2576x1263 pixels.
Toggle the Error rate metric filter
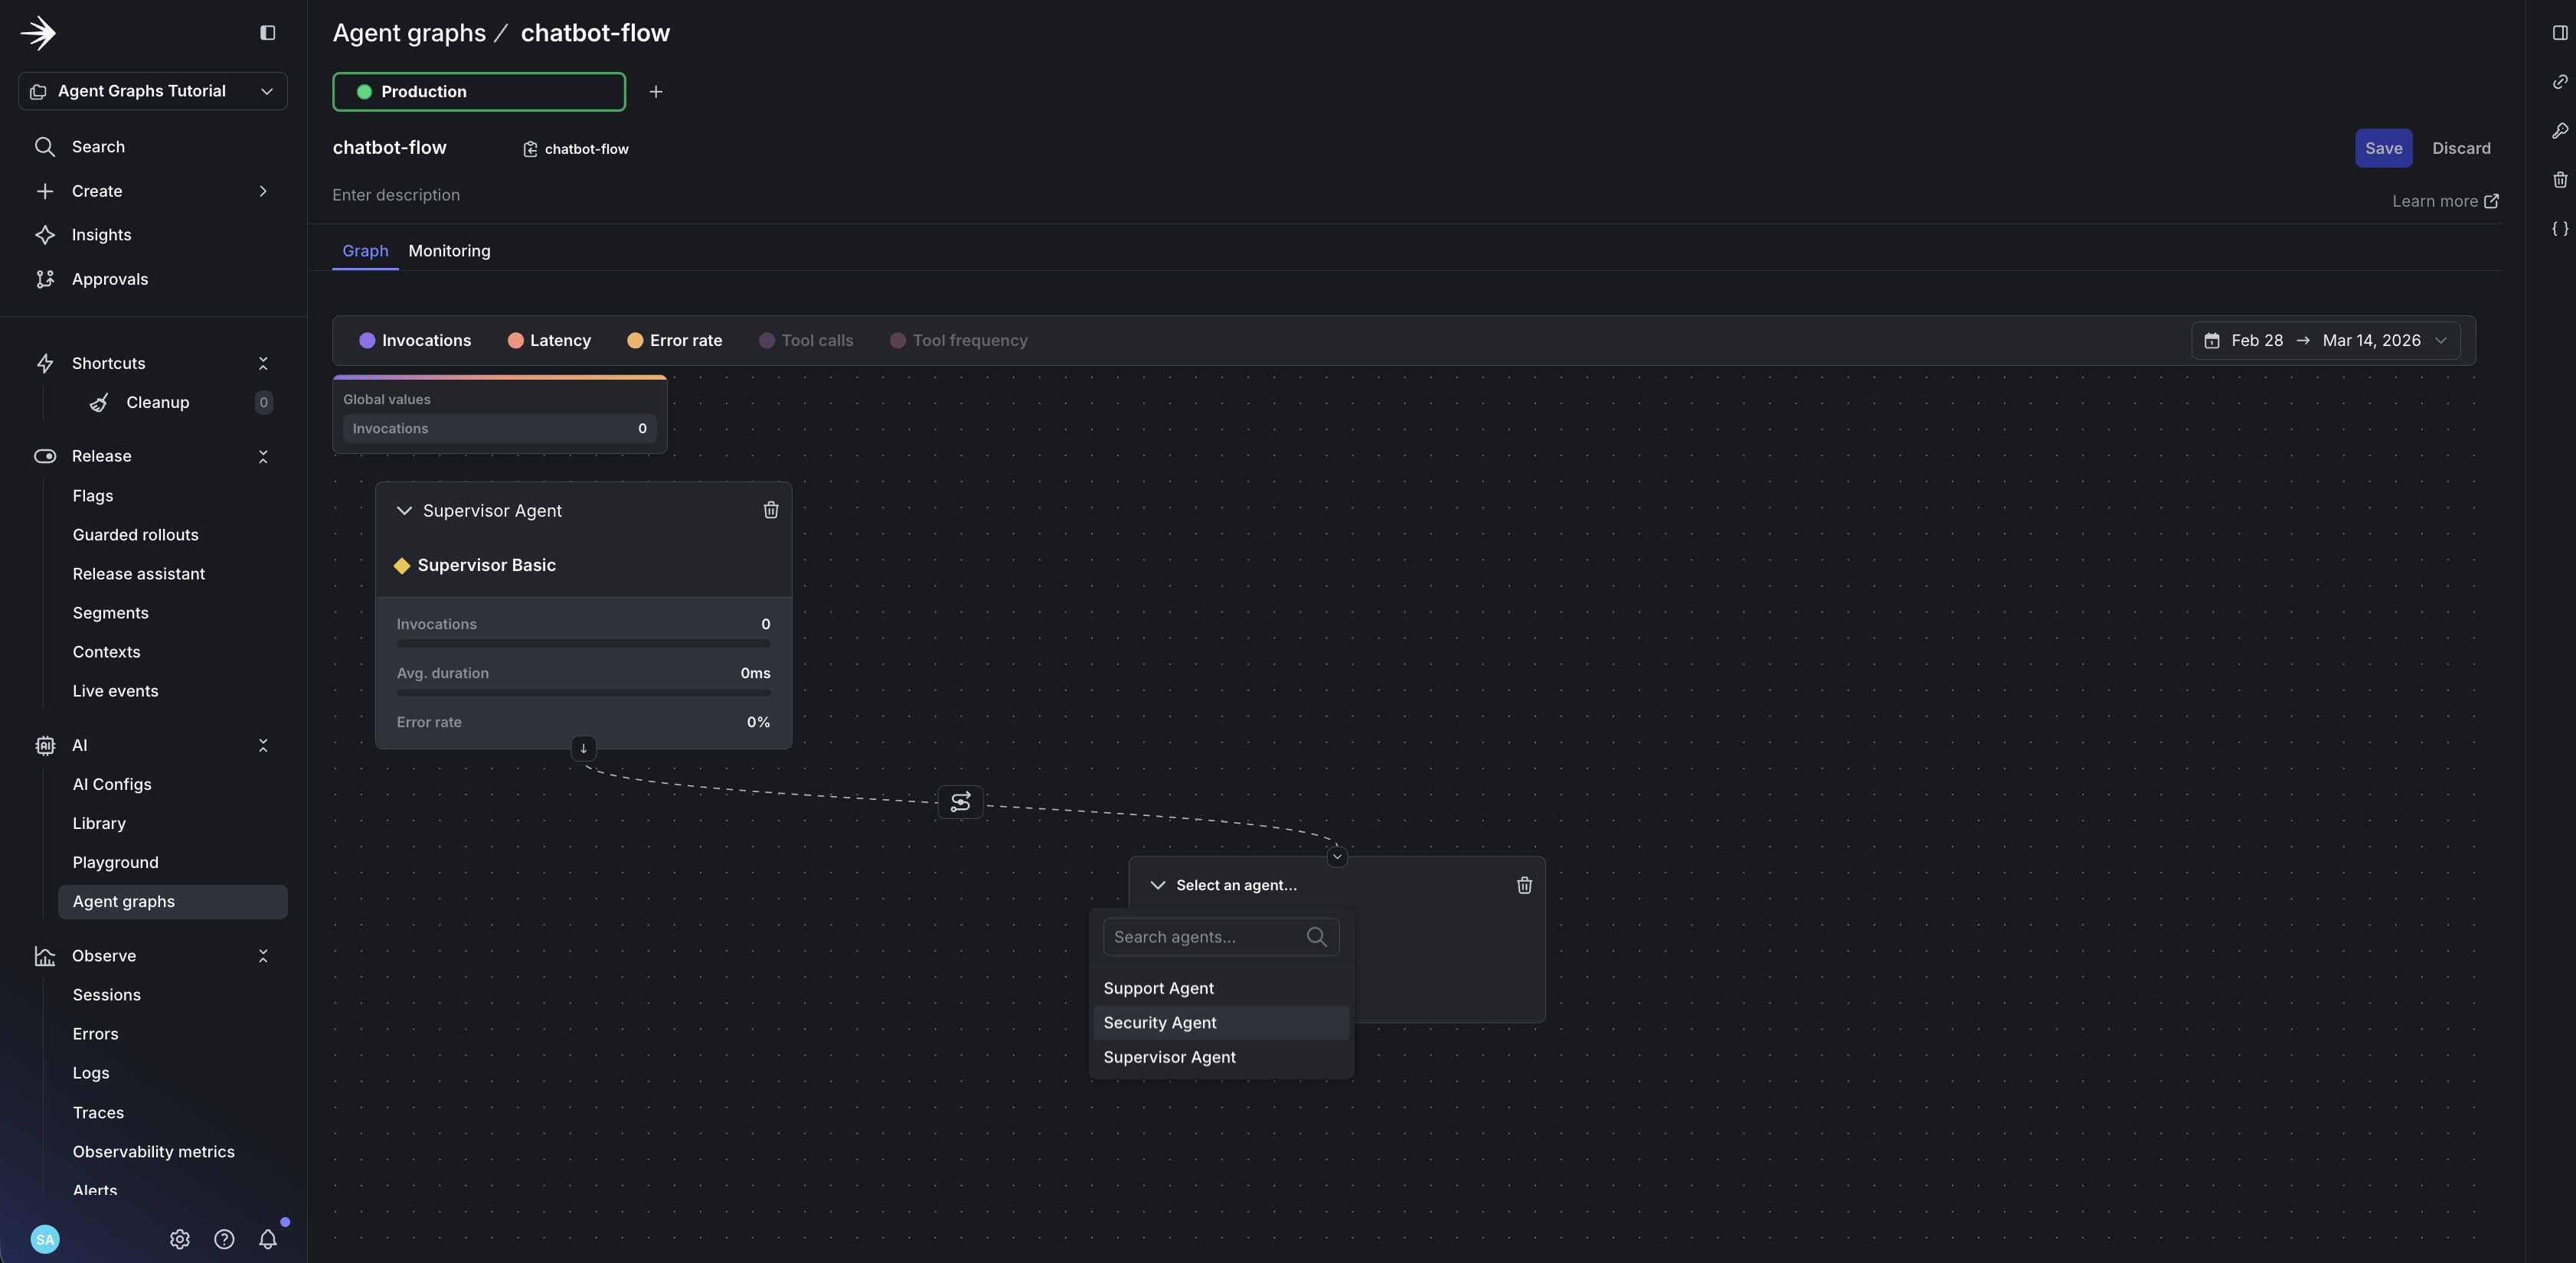click(x=674, y=341)
